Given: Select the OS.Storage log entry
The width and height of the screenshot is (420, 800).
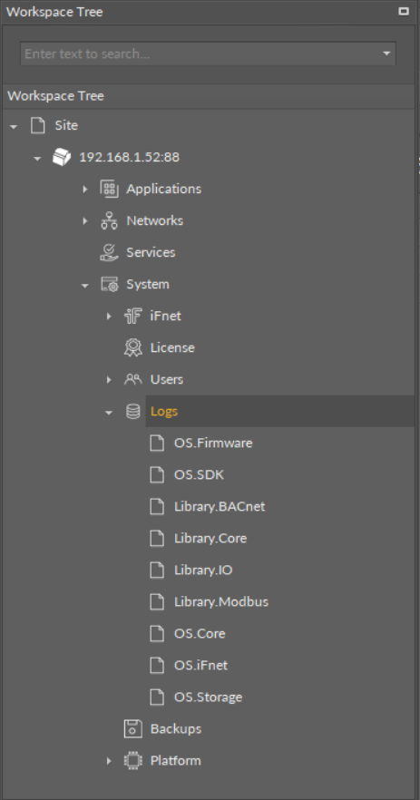Looking at the screenshot, I should (x=209, y=698).
